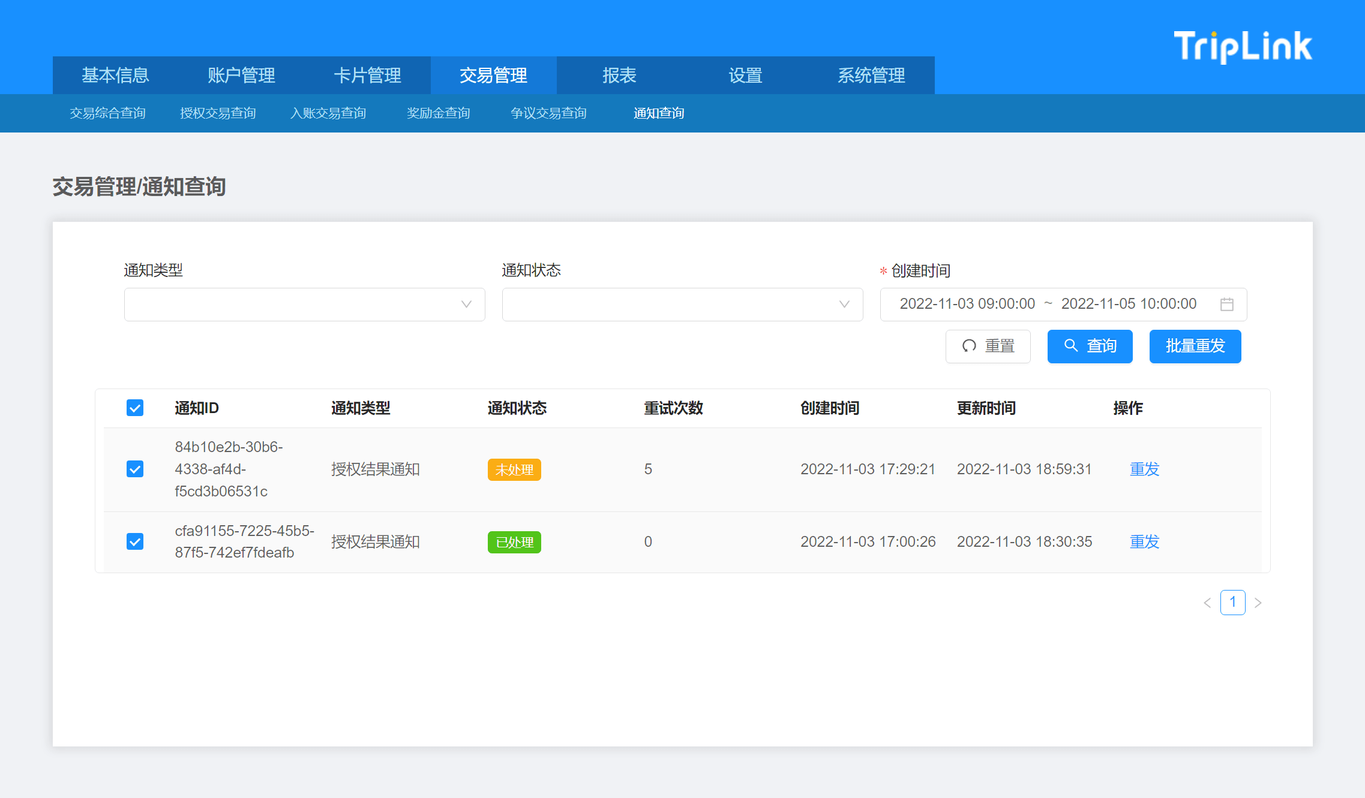Click the TripLink logo
Screen dimensions: 1365x798
1243,47
